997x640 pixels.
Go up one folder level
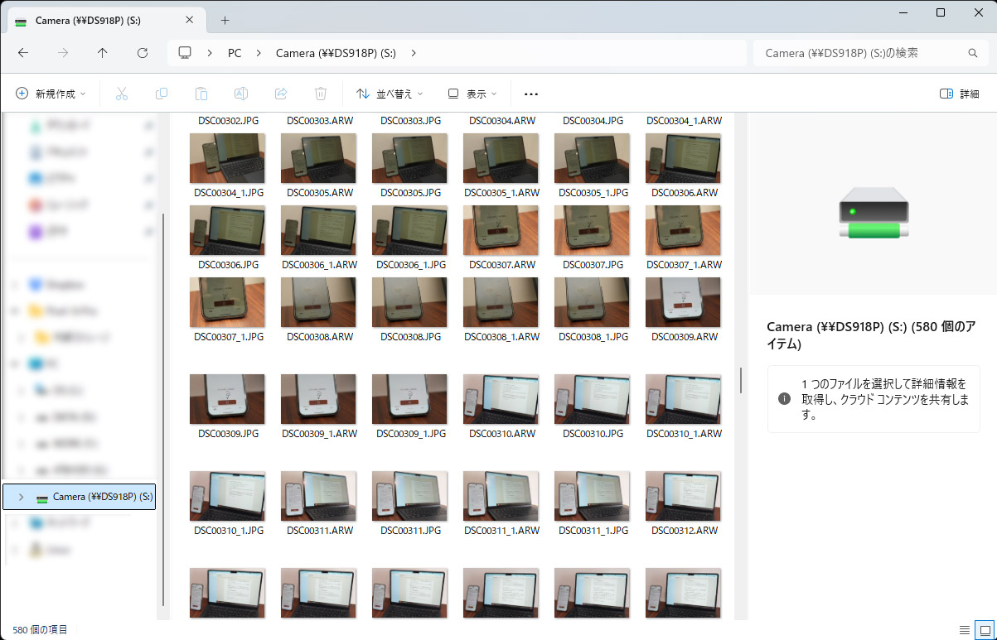click(103, 53)
